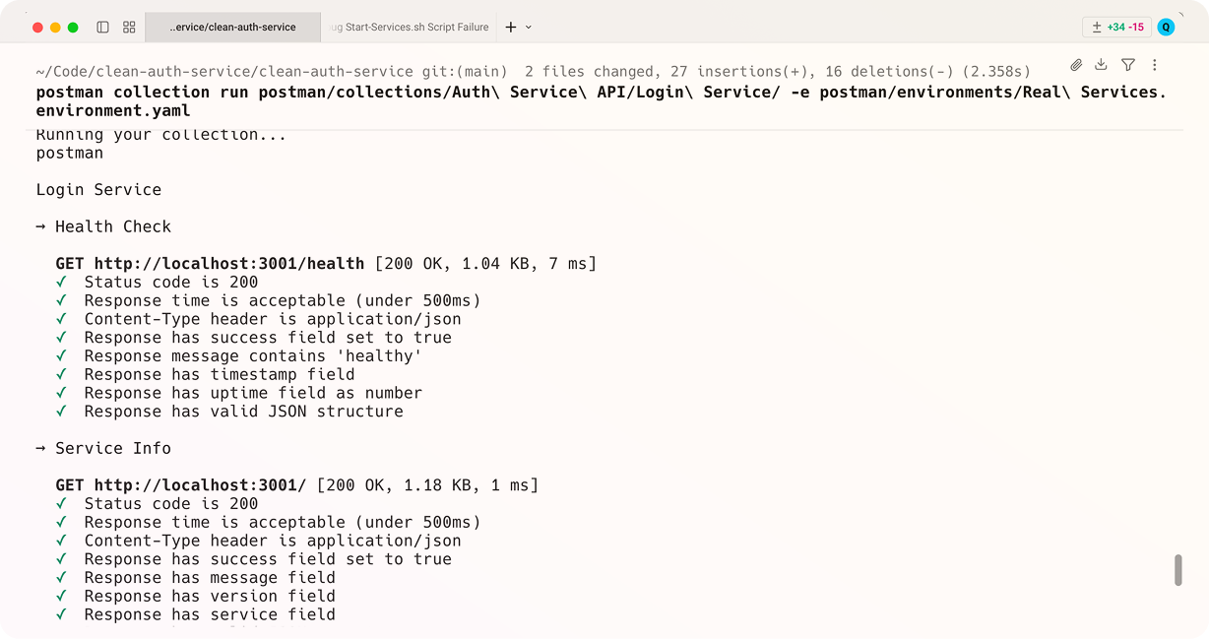Image resolution: width=1209 pixels, height=639 pixels.
Task: Click the GET http://localhost:3001/health link
Action: 208,263
